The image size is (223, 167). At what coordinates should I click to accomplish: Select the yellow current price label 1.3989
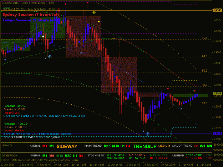217,93
